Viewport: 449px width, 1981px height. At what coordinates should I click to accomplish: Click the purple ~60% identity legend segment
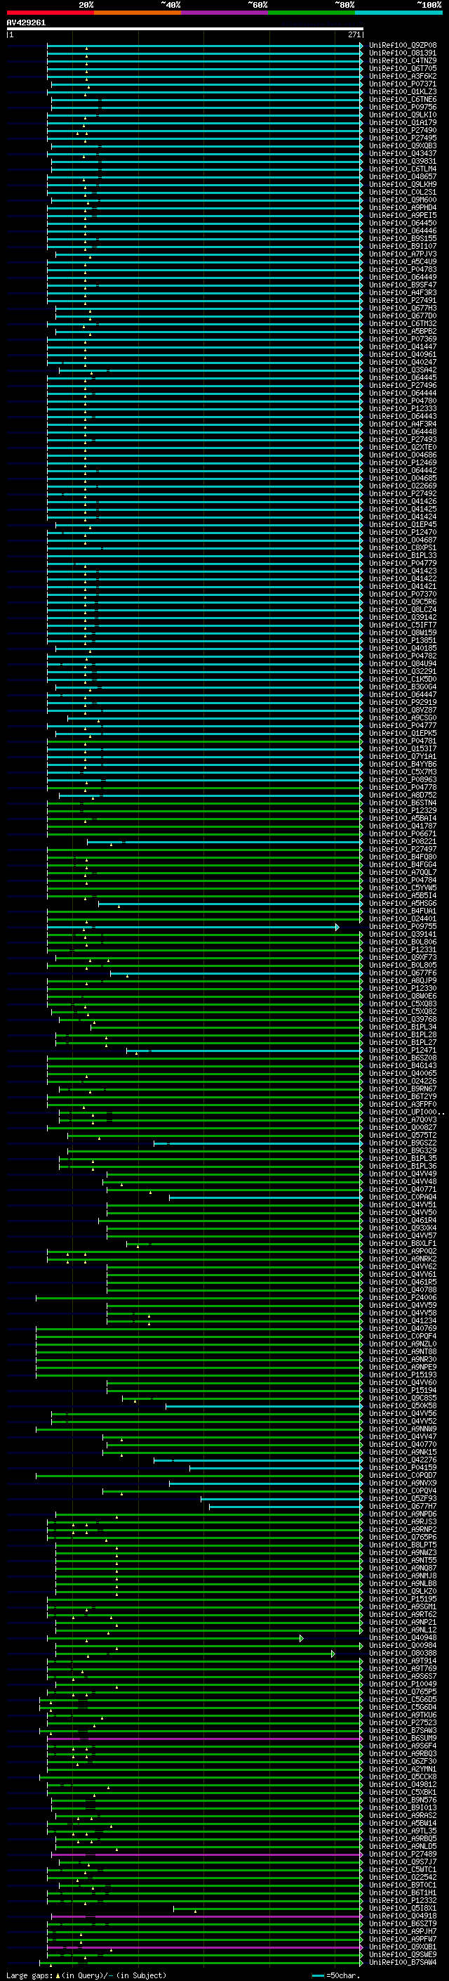tap(225, 13)
